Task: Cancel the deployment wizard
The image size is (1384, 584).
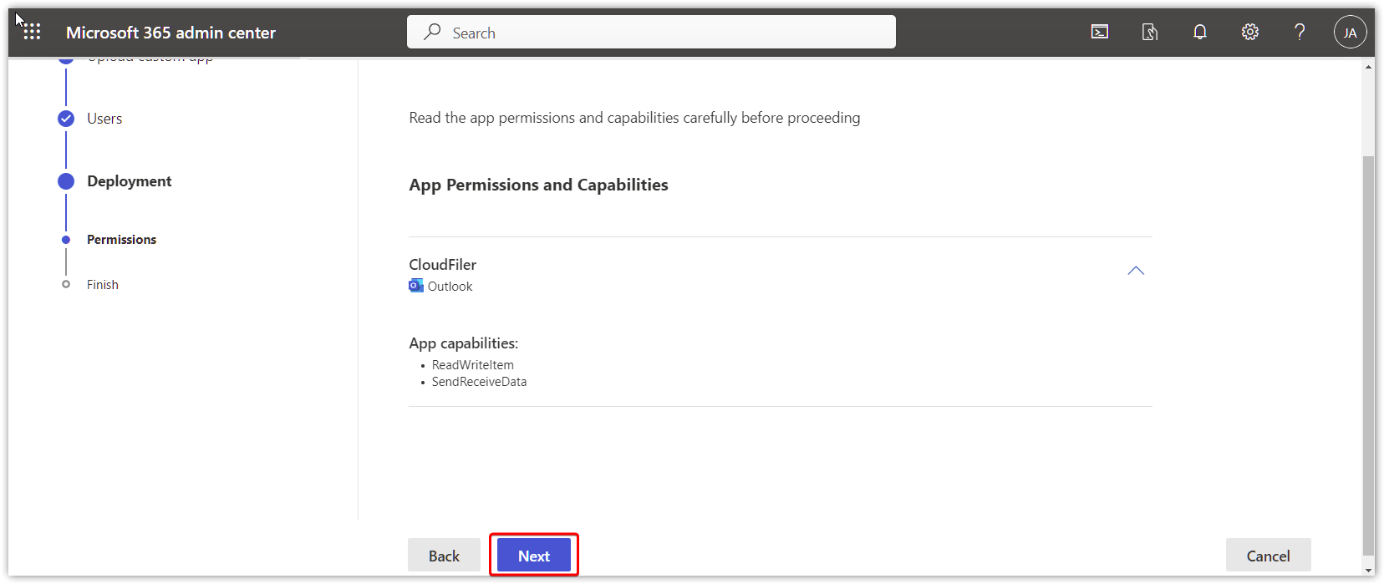Action: (1268, 556)
